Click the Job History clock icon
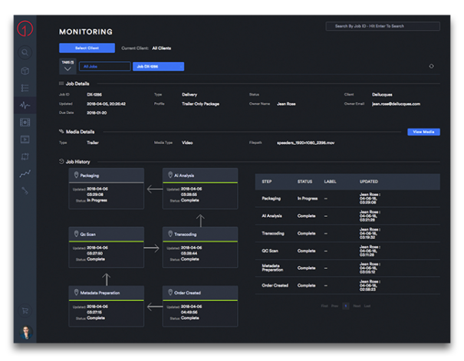Image resolution: width=464 pixels, height=361 pixels. coord(61,162)
